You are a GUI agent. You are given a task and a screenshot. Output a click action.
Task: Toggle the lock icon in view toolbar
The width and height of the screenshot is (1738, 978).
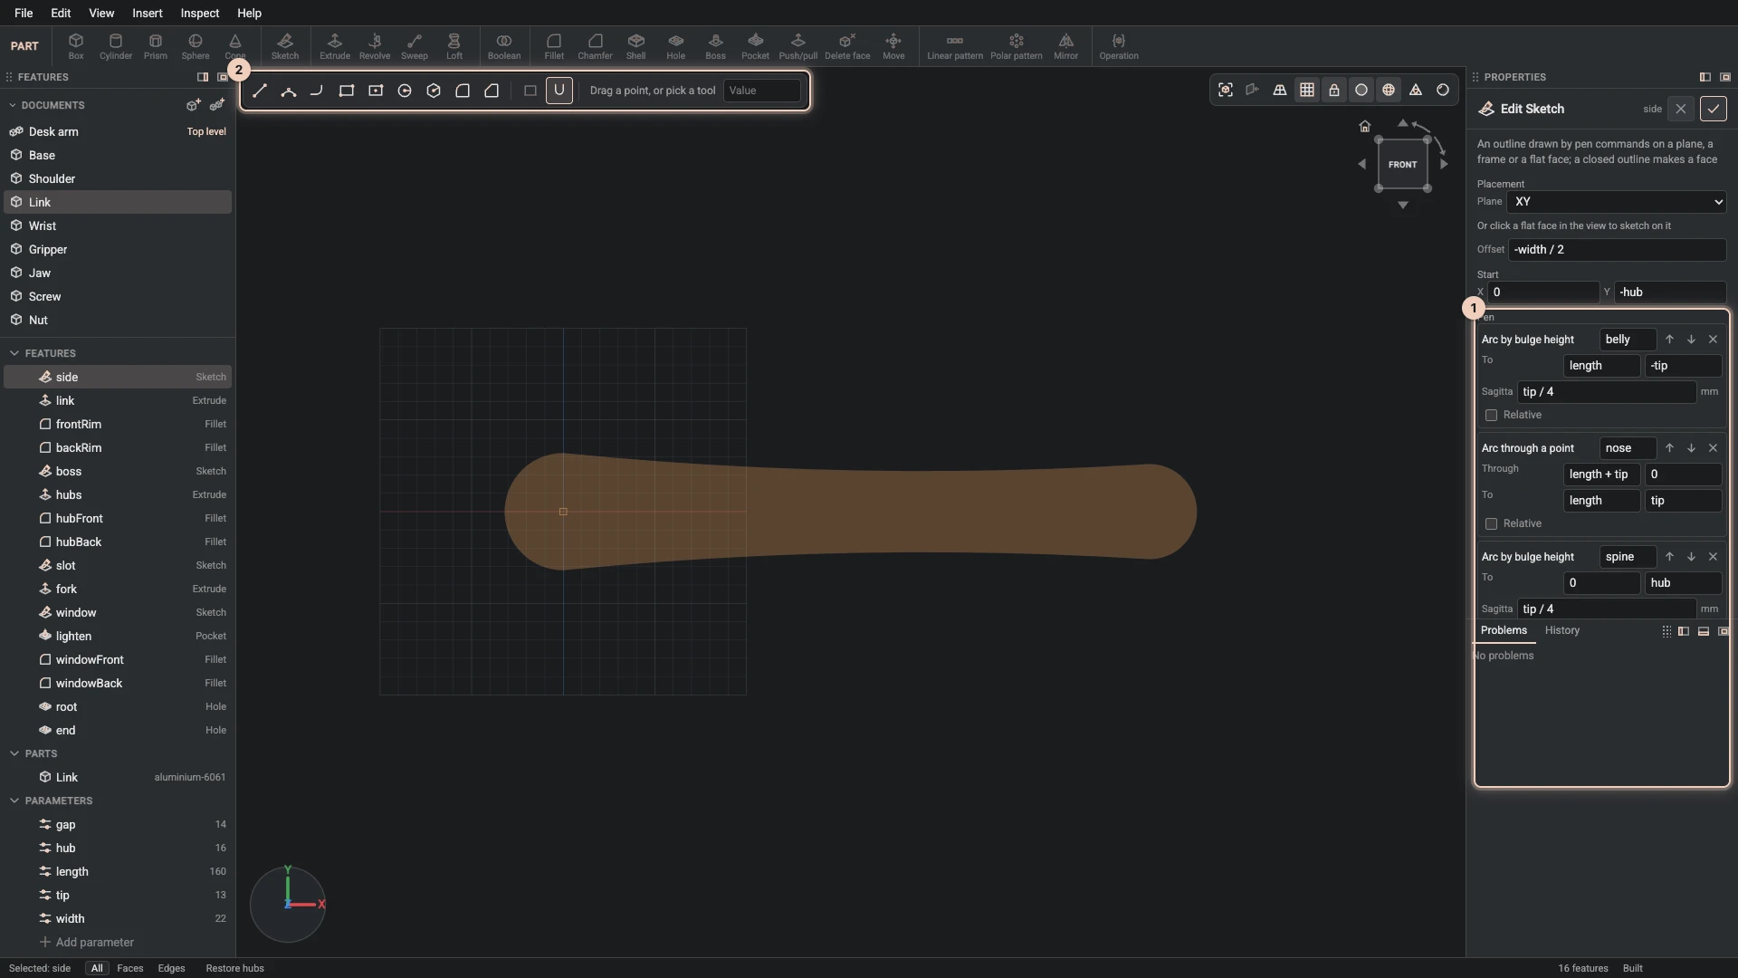1334,90
